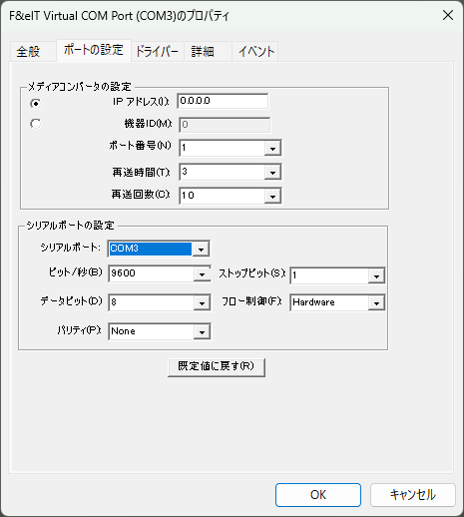The image size is (464, 517).
Task: Open the 詳細 tab
Action: tap(203, 52)
